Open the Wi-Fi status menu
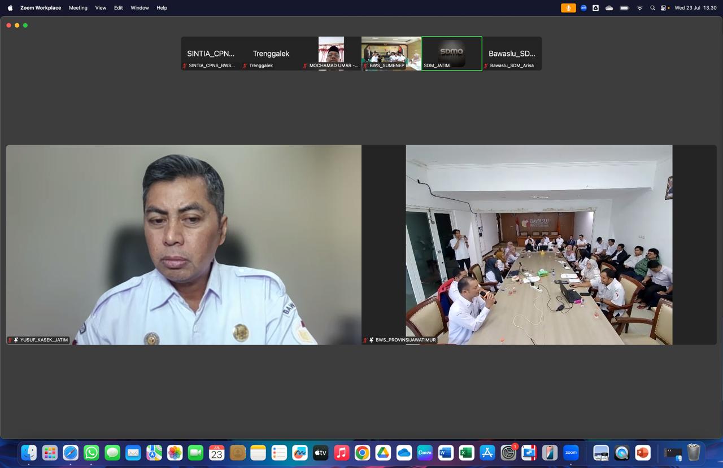Viewport: 723px width, 468px height. pyautogui.click(x=639, y=8)
